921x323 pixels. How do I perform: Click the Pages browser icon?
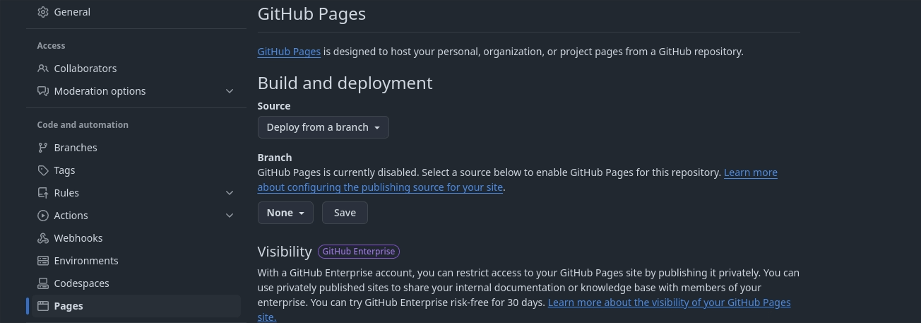click(43, 306)
